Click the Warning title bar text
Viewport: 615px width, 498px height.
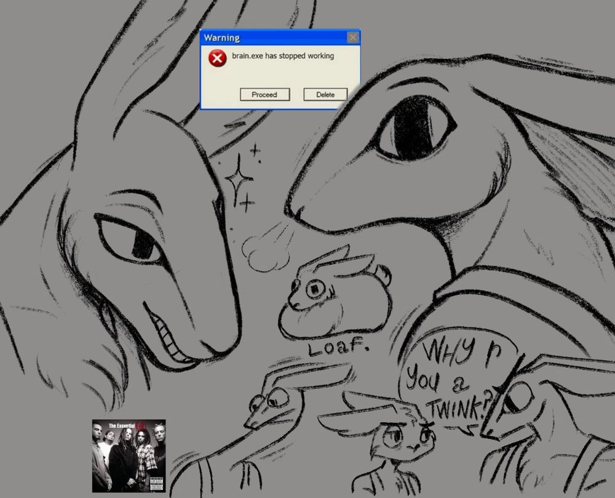pos(221,38)
